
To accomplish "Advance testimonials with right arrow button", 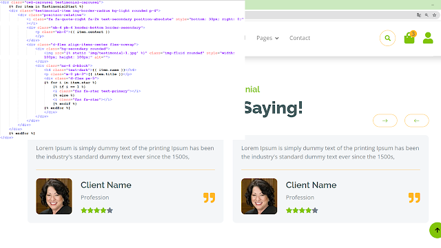I will click(x=385, y=121).
